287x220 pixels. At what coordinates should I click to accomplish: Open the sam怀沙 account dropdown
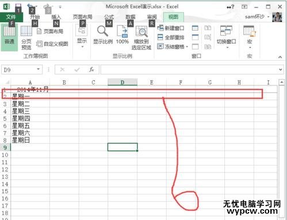(x=269, y=17)
